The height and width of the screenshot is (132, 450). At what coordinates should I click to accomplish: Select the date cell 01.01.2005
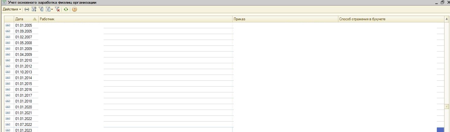click(x=26, y=25)
